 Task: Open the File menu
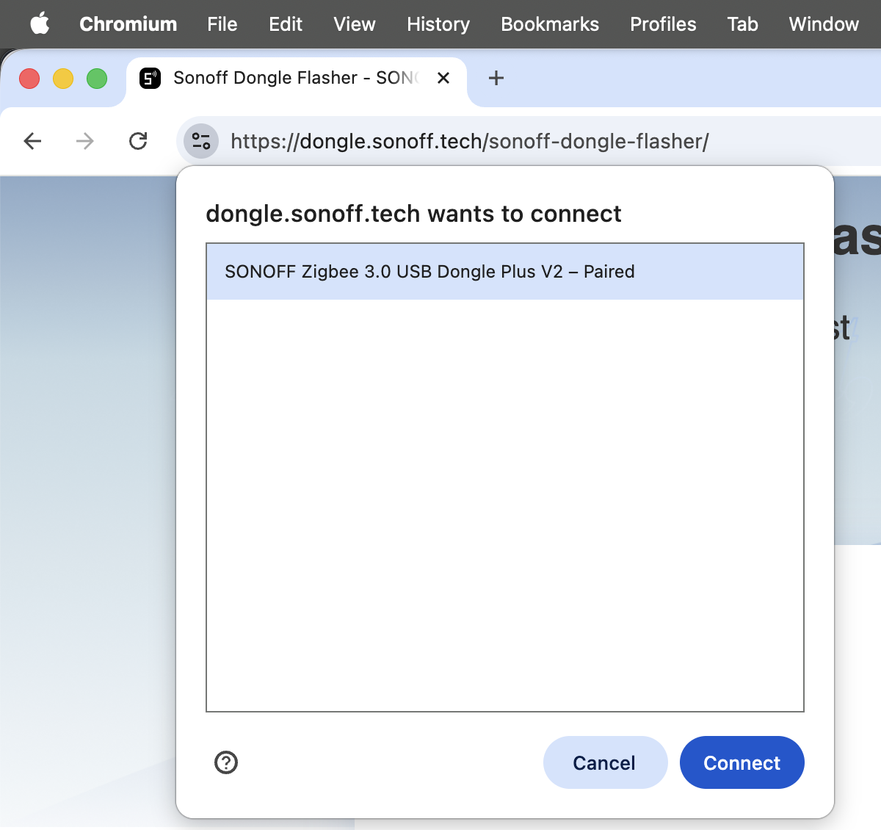pyautogui.click(x=222, y=24)
